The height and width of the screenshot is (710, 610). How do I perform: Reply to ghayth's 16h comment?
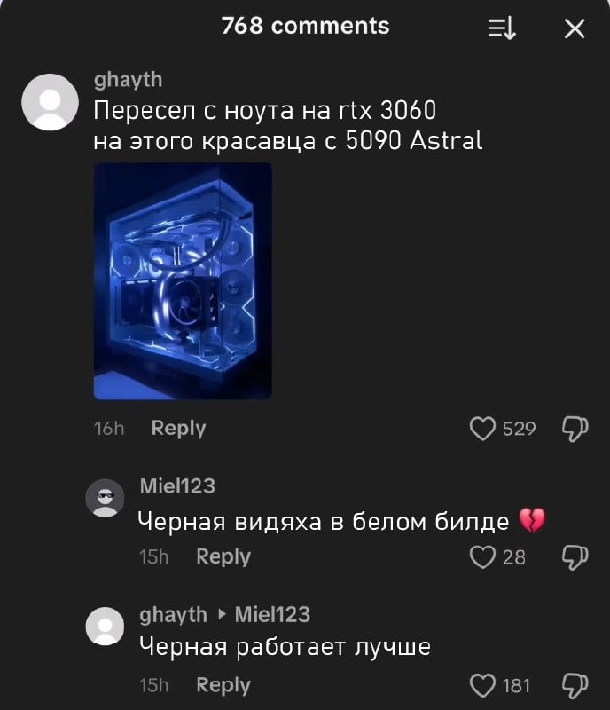pos(179,429)
